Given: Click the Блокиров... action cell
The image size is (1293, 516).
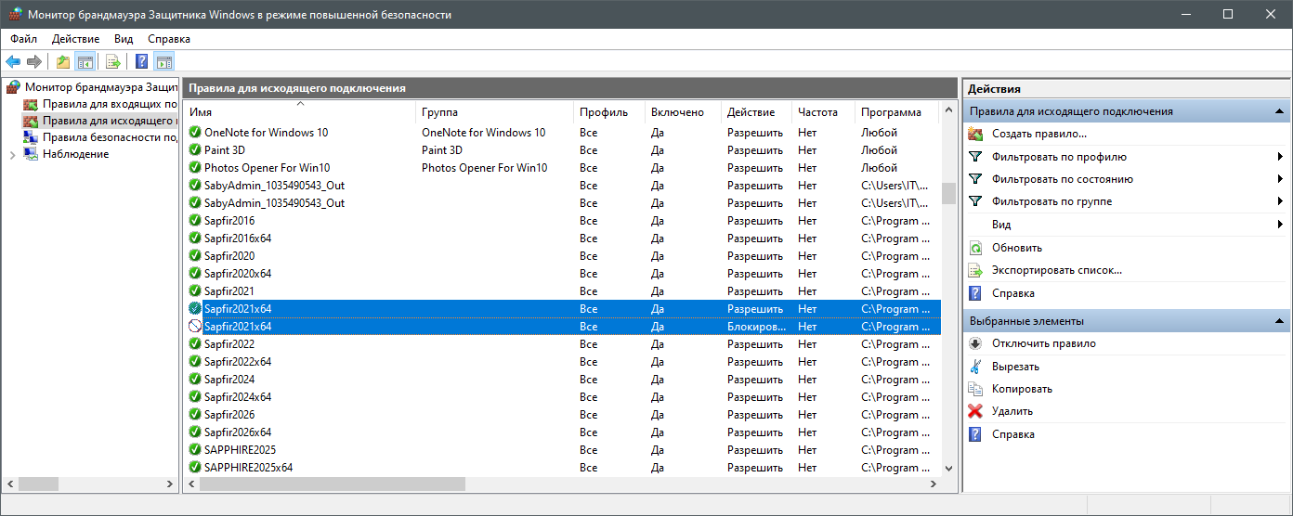Looking at the screenshot, I should pyautogui.click(x=754, y=327).
